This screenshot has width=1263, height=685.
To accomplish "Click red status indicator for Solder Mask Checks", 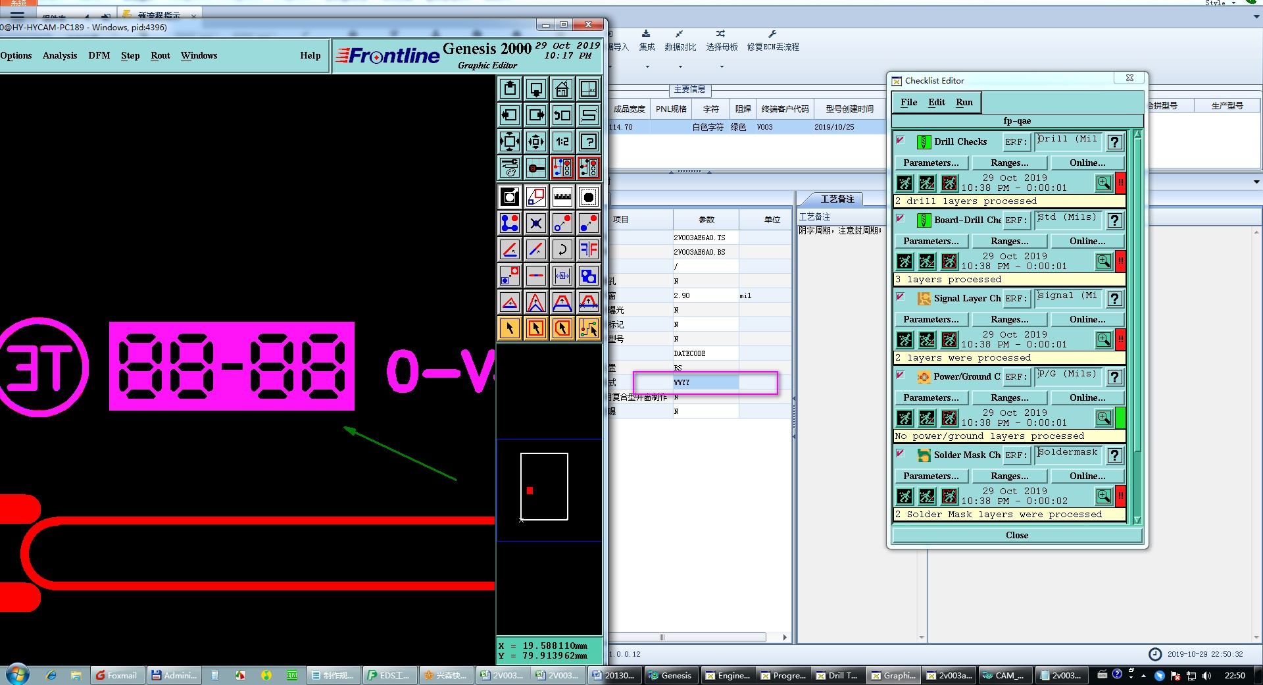I will pyautogui.click(x=1120, y=496).
